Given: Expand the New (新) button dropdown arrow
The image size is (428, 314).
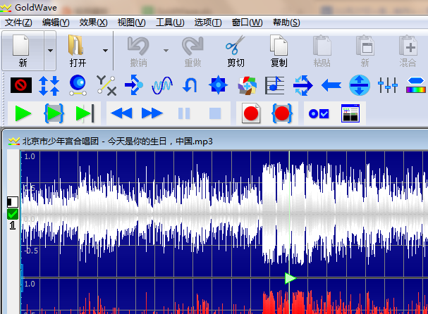Looking at the screenshot, I should point(49,51).
